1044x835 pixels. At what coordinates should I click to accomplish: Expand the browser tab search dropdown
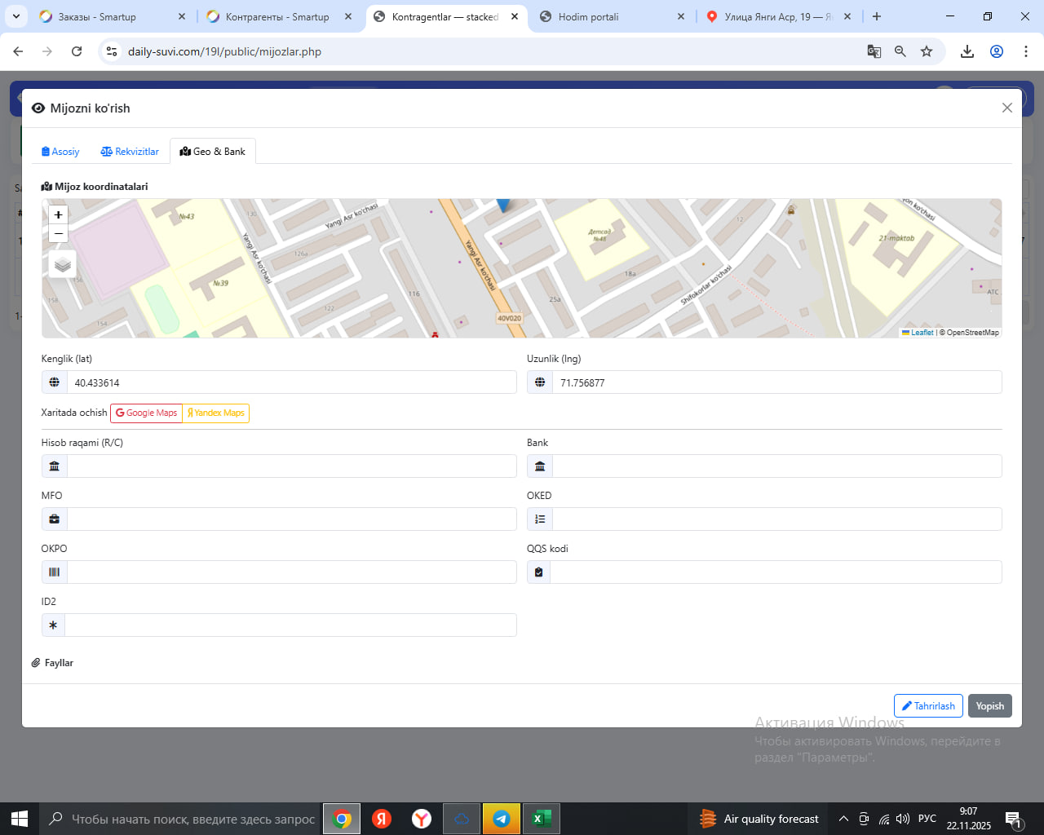point(16,16)
